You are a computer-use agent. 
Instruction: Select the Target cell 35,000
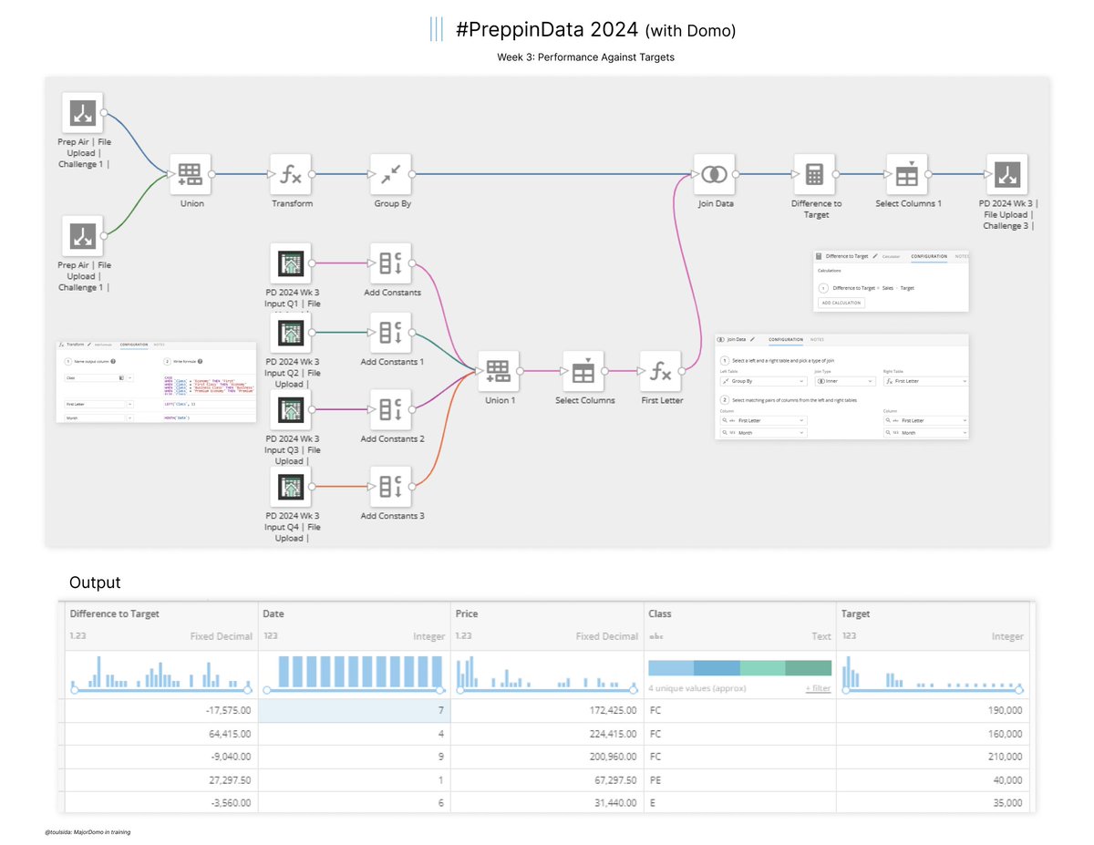933,803
